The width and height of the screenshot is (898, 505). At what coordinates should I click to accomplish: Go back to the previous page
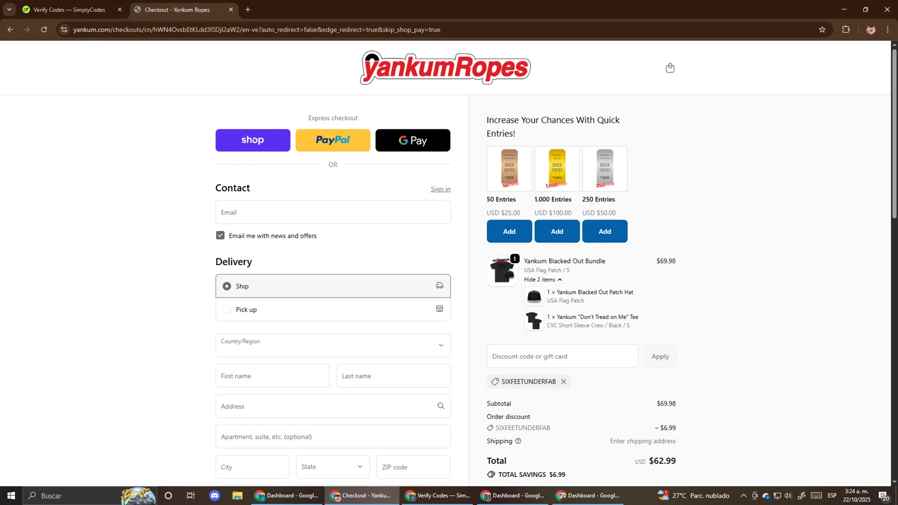pos(10,29)
